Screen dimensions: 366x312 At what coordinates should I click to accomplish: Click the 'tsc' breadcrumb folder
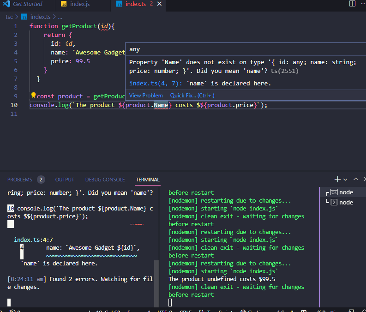pos(9,17)
